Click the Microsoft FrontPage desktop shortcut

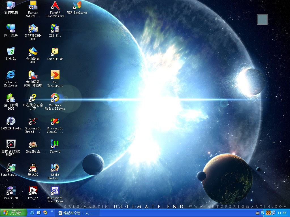click(x=55, y=194)
